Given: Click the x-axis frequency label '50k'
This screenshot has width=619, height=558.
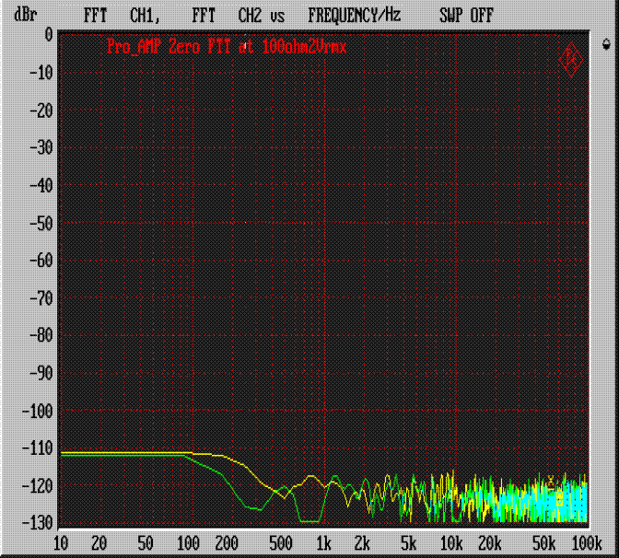Looking at the screenshot, I should click(x=544, y=543).
